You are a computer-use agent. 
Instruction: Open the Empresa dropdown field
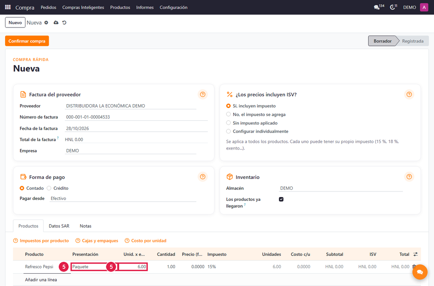[x=131, y=151]
